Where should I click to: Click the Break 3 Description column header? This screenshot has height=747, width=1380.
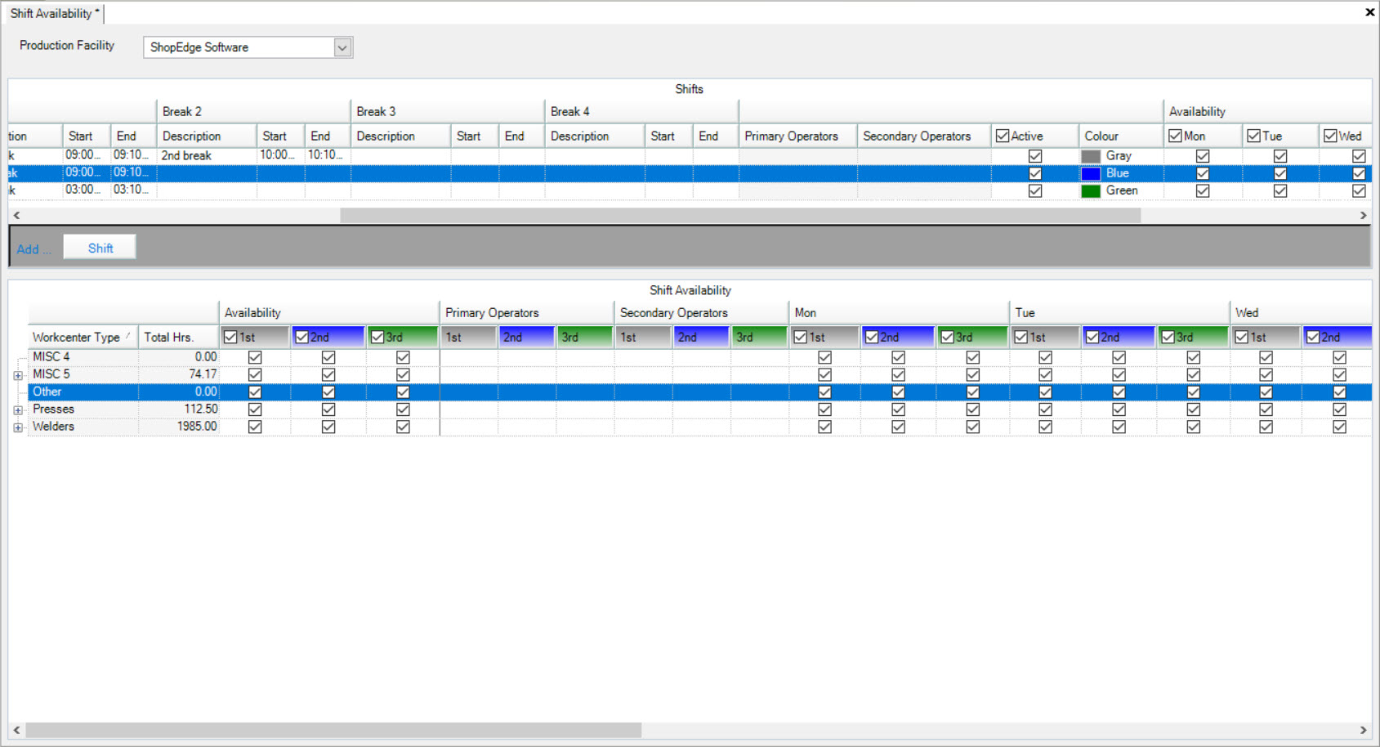(400, 136)
